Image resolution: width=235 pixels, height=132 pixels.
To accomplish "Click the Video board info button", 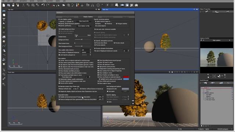I will click(x=84, y=21).
